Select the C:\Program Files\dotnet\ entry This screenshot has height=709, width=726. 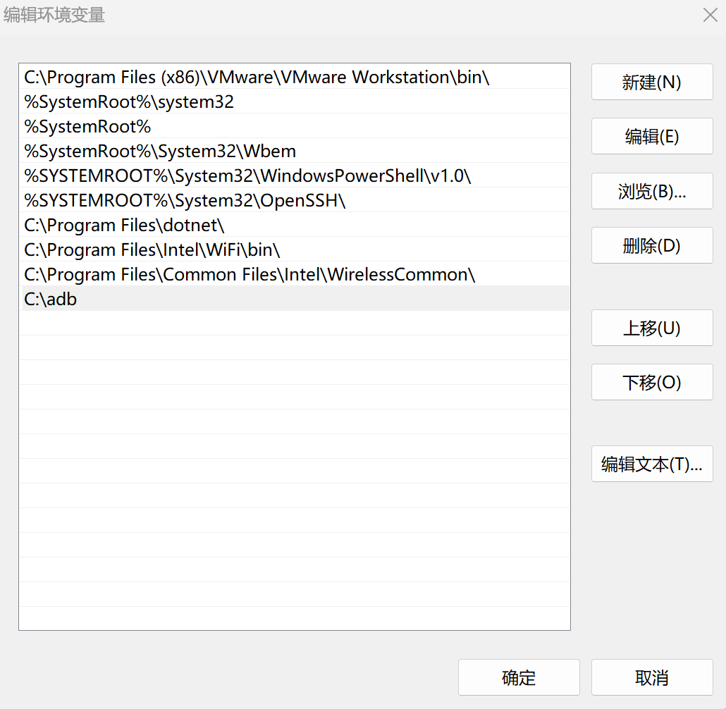(x=295, y=225)
